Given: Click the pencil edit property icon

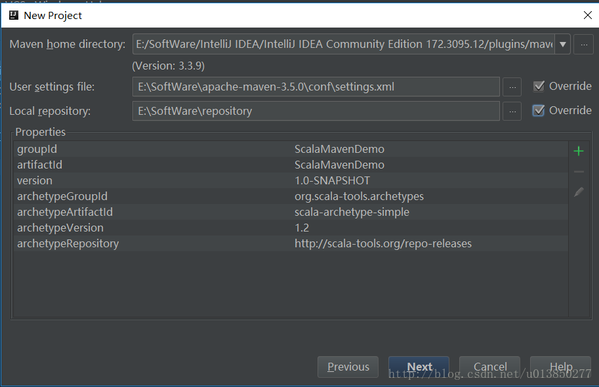Looking at the screenshot, I should (x=579, y=192).
